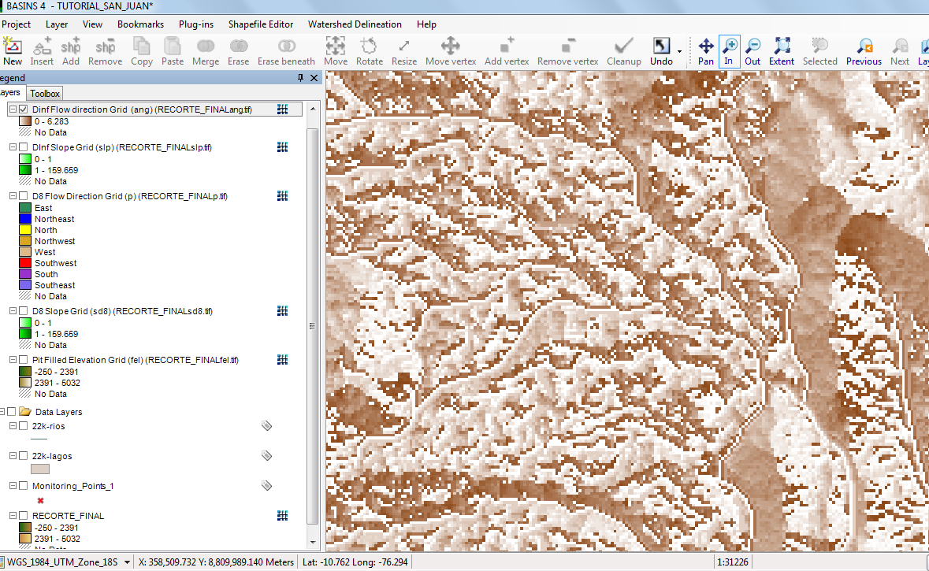Choose the Move vertex tool
The height and width of the screenshot is (571, 929).
coord(450,51)
